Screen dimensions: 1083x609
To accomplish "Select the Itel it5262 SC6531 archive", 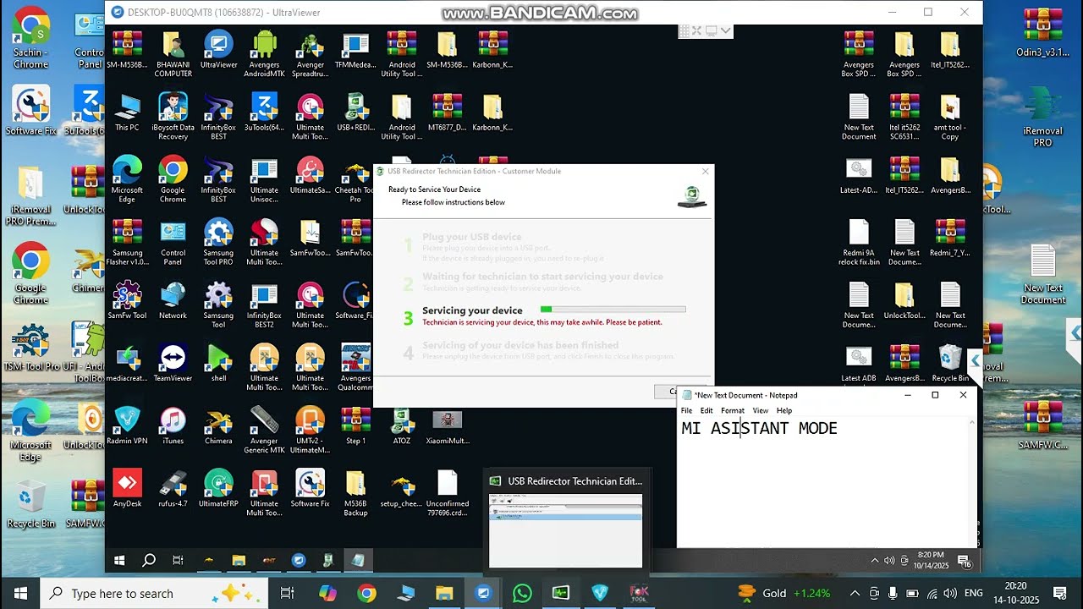I will click(904, 117).
